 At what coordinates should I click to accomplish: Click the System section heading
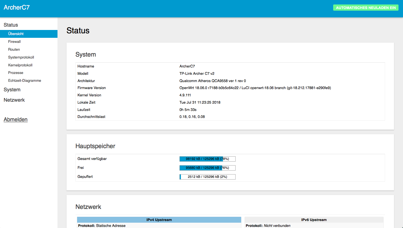coord(86,55)
